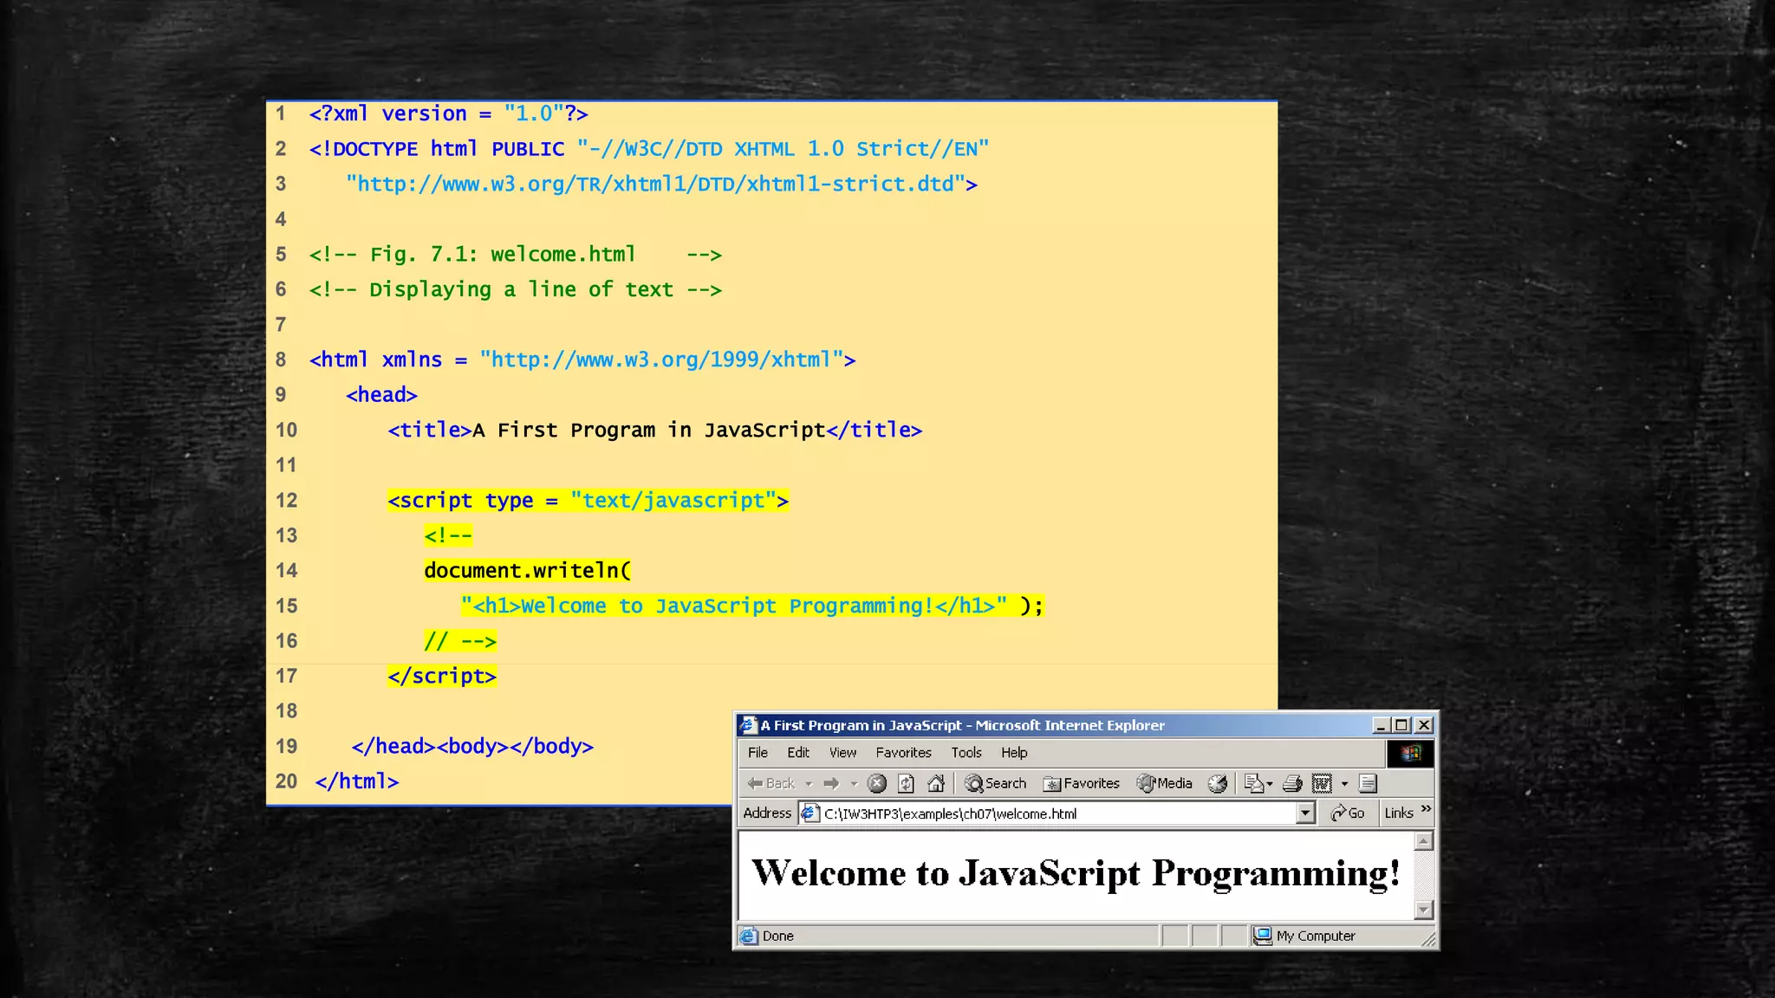Open the Tools menu
Viewport: 1775px width, 998px height.
coord(966,753)
